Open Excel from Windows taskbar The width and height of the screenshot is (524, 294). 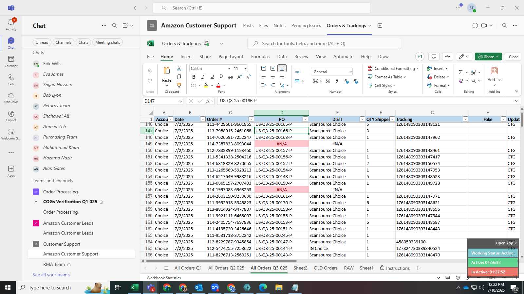pos(134,287)
